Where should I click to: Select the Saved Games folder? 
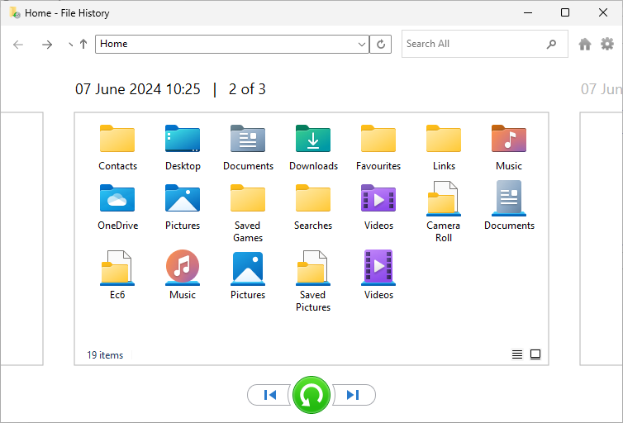(x=248, y=212)
